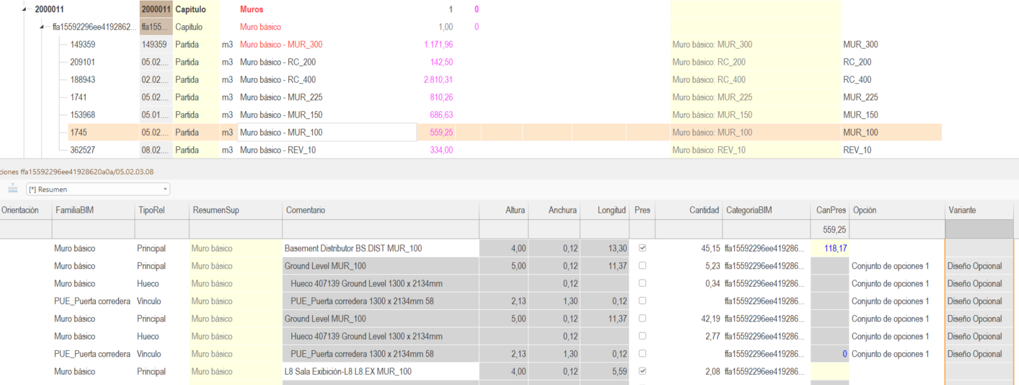Viewport: 1019px width, 385px height.
Task: Click description 'Muro básico - MUR_225'
Action: pyautogui.click(x=281, y=97)
